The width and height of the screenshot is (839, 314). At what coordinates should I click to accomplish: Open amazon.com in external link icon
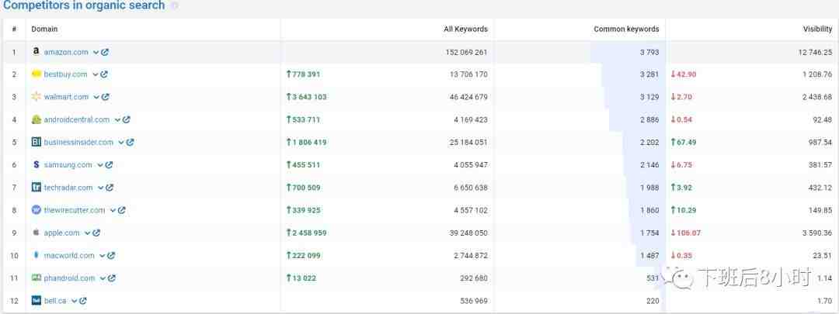point(105,53)
